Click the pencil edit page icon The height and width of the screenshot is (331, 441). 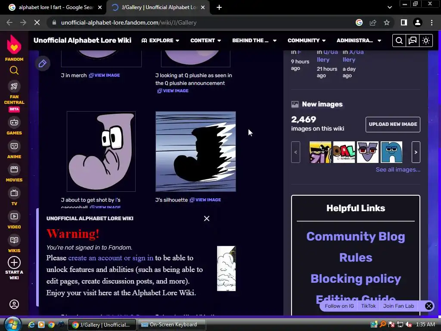(x=43, y=64)
